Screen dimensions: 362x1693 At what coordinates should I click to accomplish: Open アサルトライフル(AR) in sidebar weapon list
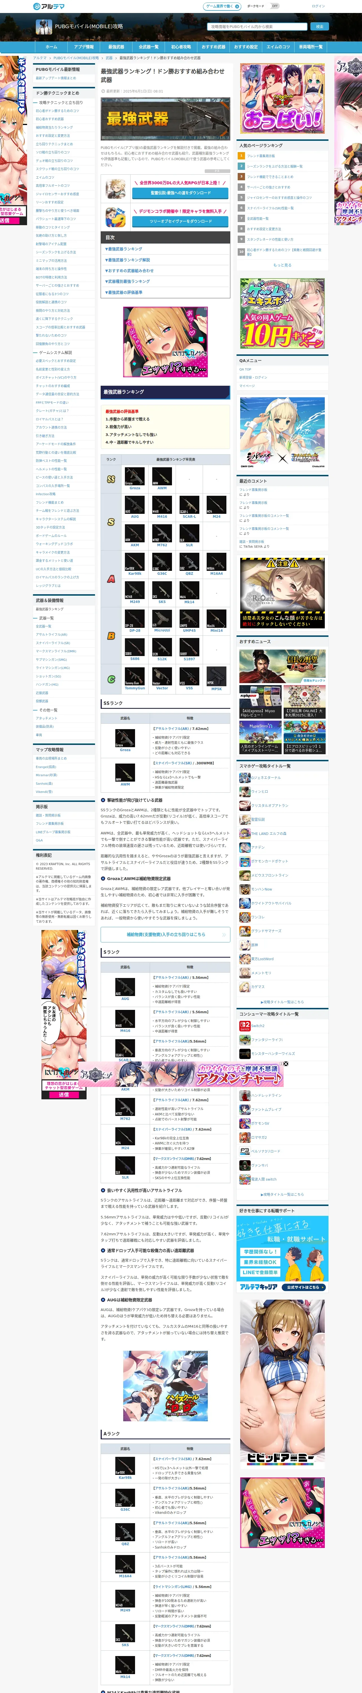52,634
